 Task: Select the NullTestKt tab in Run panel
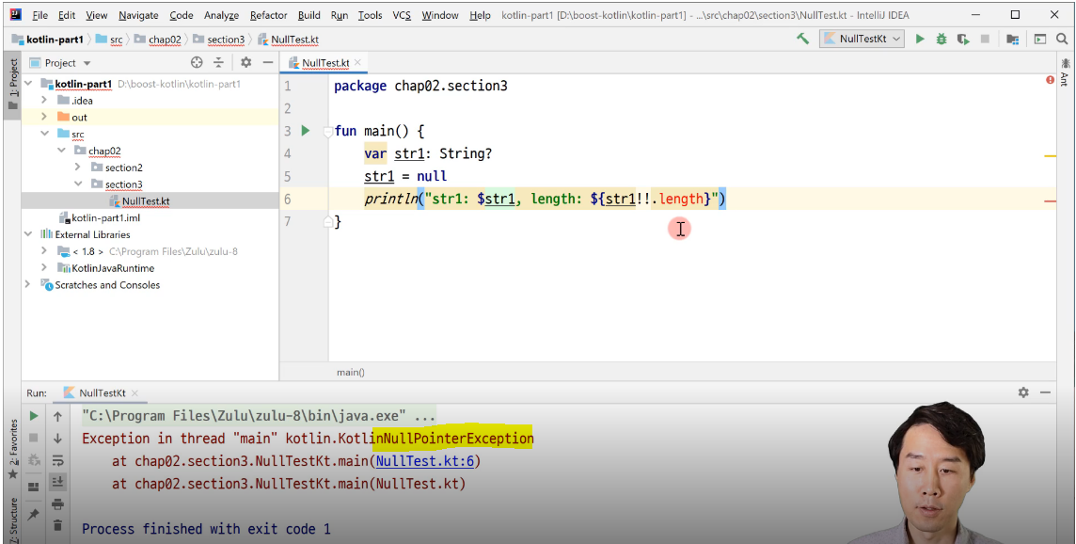click(102, 392)
